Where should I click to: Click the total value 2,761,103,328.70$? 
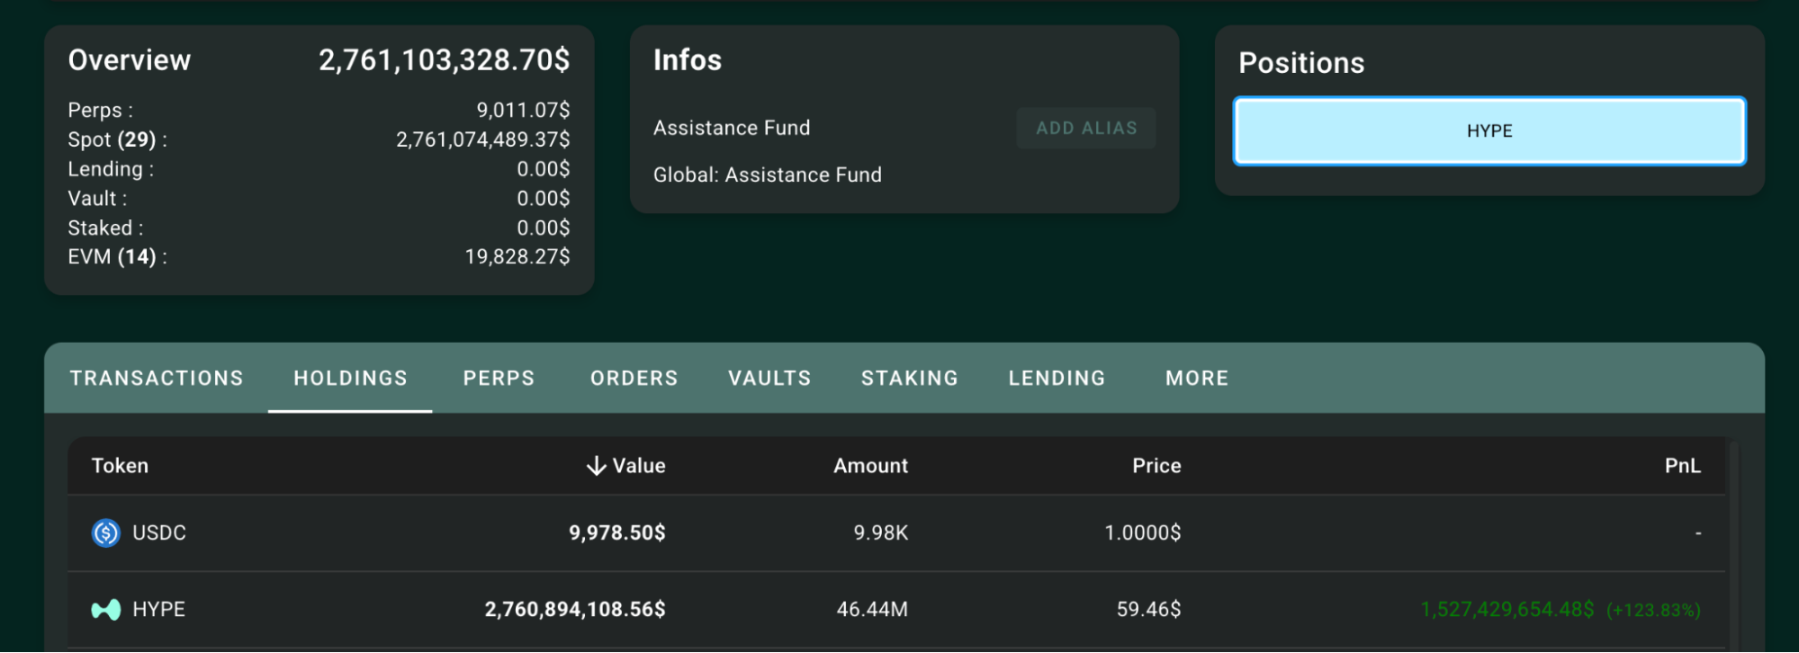tap(444, 60)
